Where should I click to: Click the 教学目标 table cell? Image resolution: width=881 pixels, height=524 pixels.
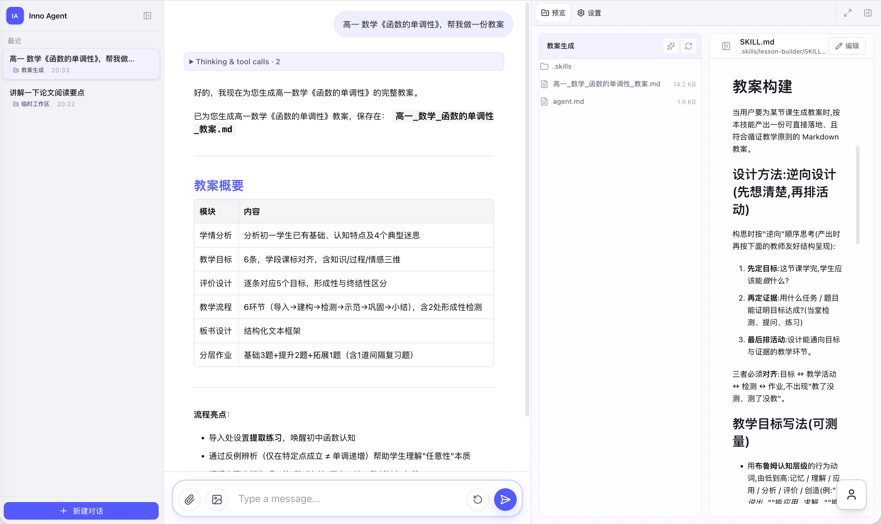tap(216, 259)
